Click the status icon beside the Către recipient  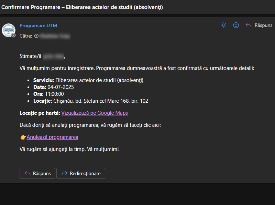[x=36, y=36]
